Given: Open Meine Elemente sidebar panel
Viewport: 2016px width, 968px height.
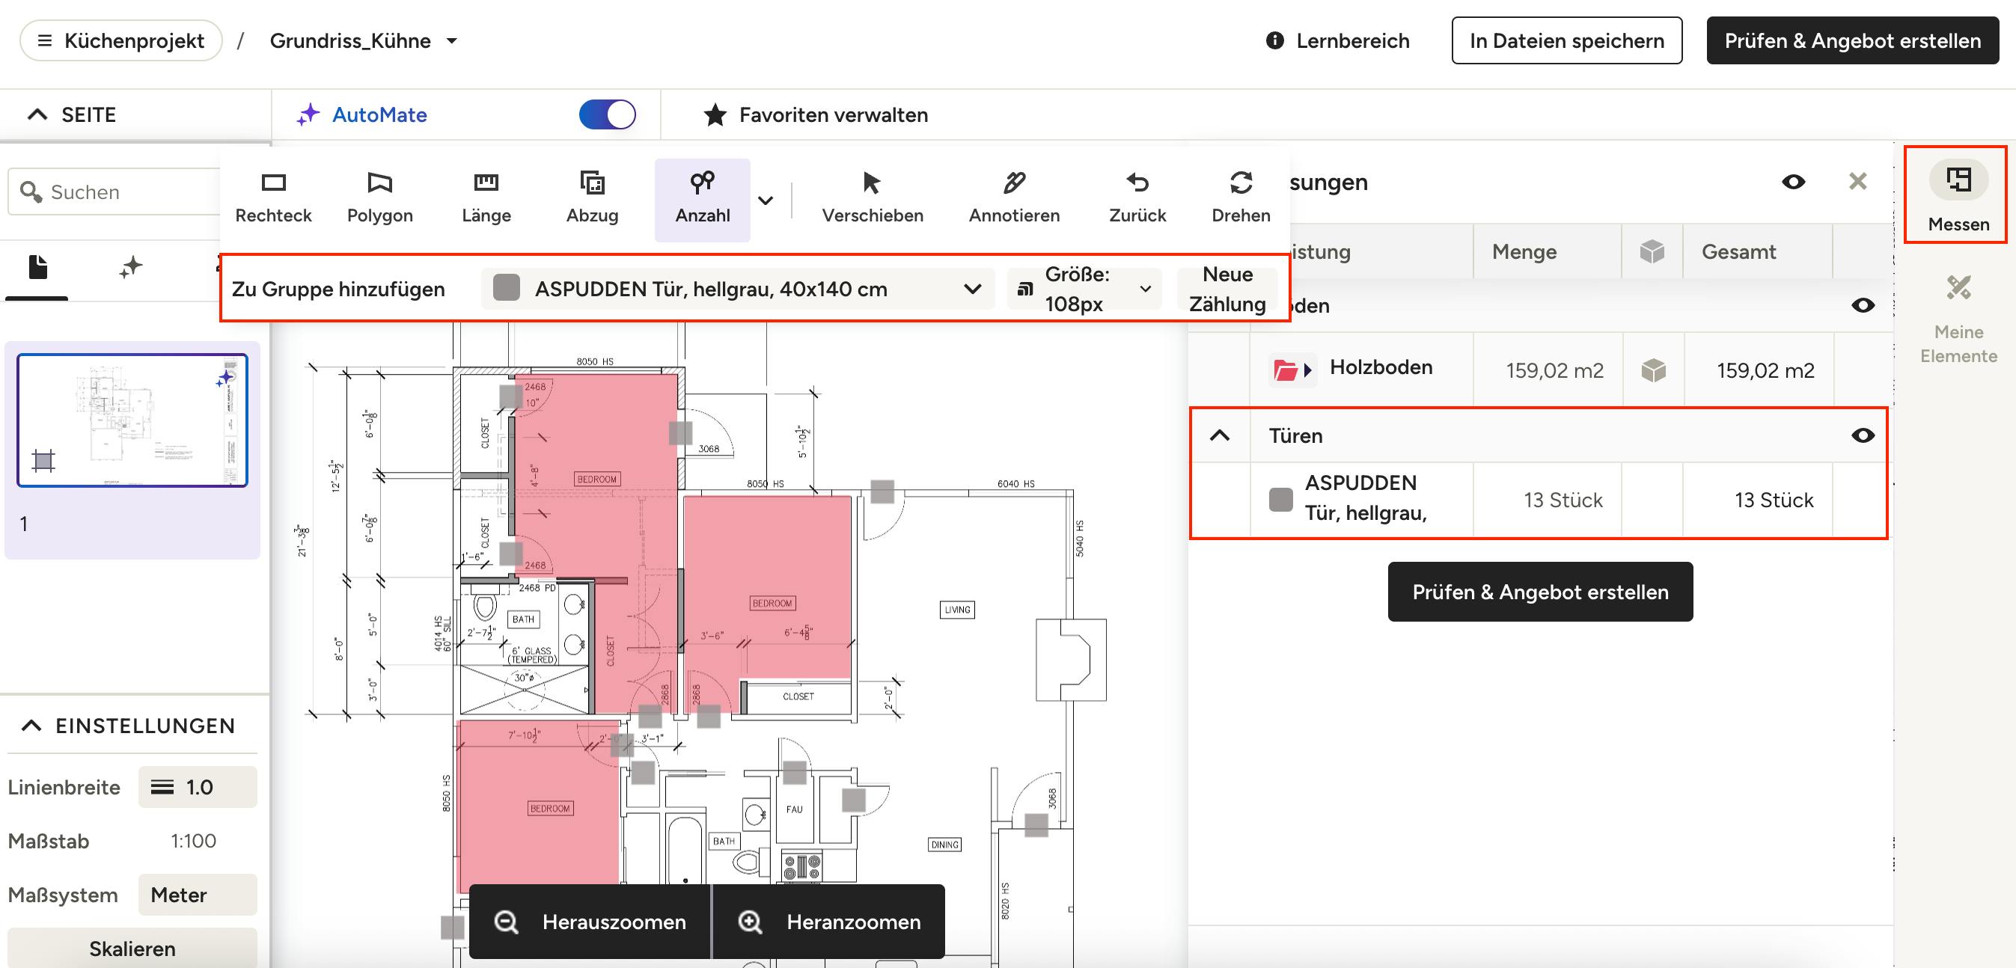Looking at the screenshot, I should pyautogui.click(x=1958, y=319).
